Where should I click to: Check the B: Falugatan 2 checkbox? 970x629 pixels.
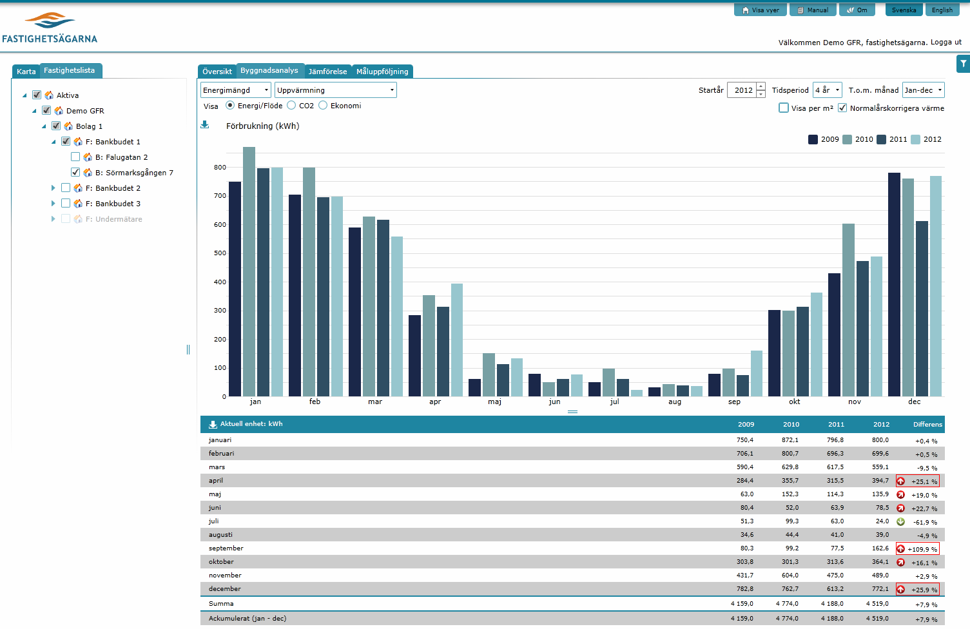click(x=75, y=157)
